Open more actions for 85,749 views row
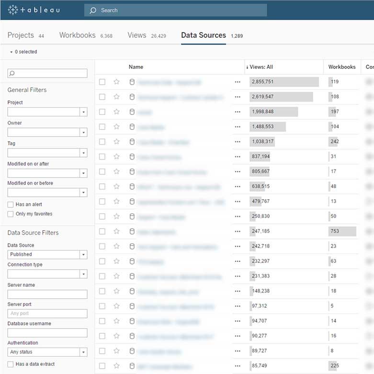Screen dimensions: 374x374 click(238, 366)
